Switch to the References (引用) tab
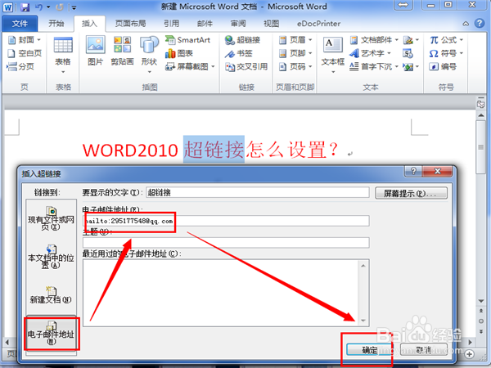This screenshot has width=491, height=368. click(171, 24)
